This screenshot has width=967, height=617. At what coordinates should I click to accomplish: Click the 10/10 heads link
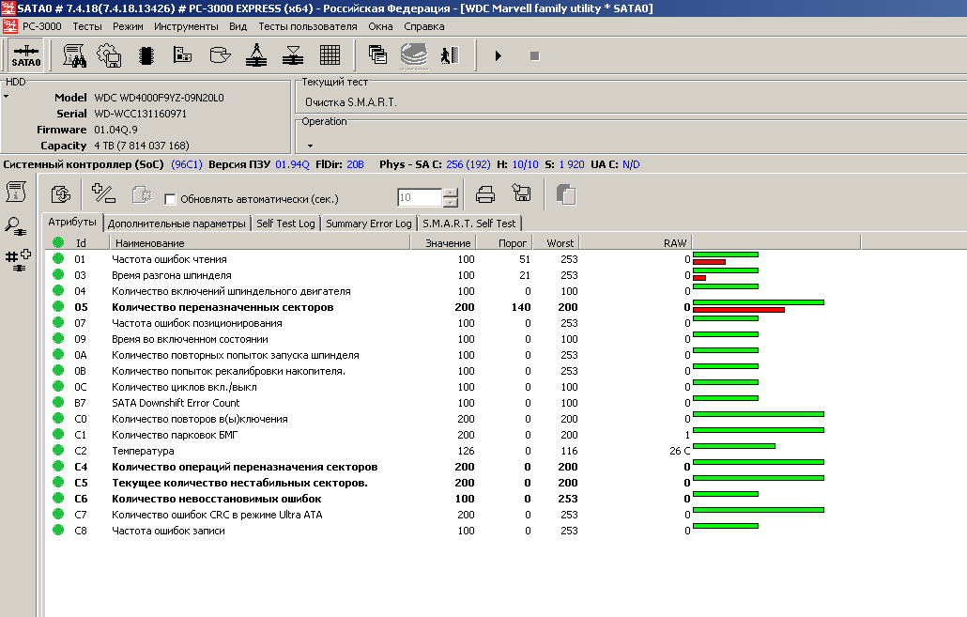coord(525,164)
